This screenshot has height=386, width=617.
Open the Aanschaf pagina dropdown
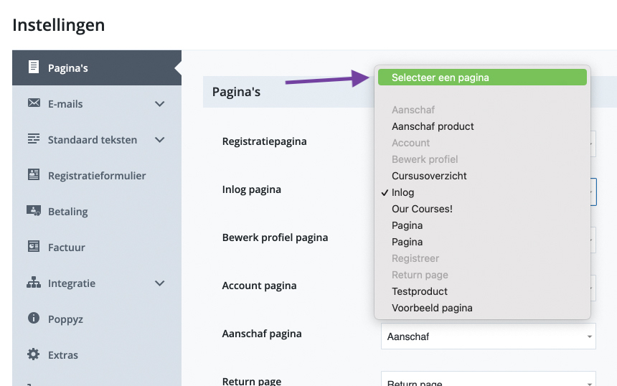point(488,336)
